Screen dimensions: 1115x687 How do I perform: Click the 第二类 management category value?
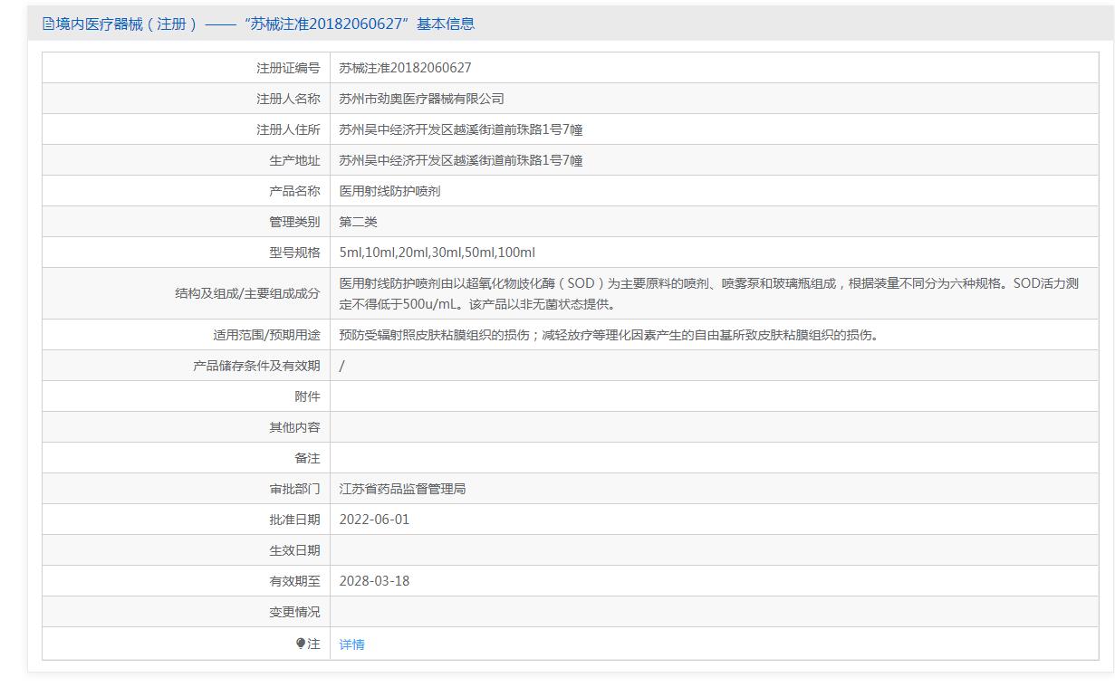tap(358, 222)
